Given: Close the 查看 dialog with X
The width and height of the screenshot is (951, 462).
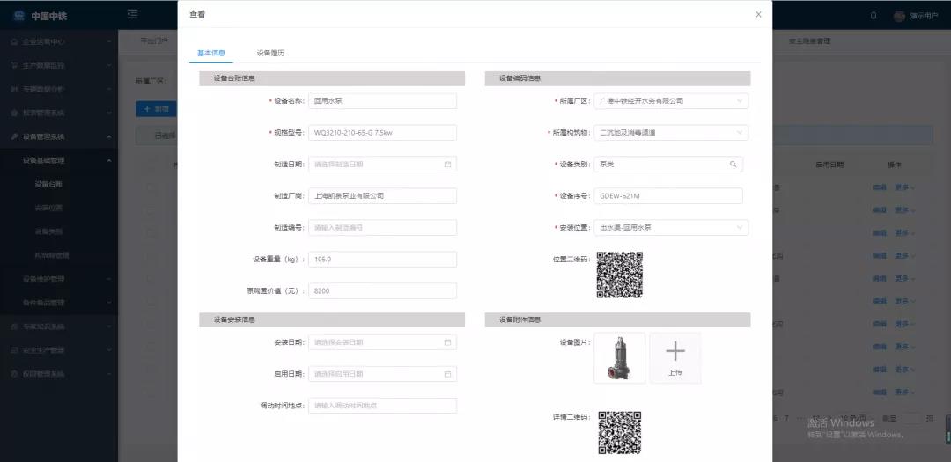Looking at the screenshot, I should click(x=758, y=14).
